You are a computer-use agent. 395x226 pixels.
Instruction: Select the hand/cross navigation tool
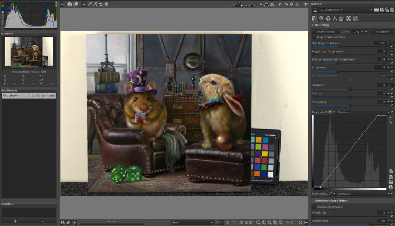pyautogui.click(x=84, y=4)
